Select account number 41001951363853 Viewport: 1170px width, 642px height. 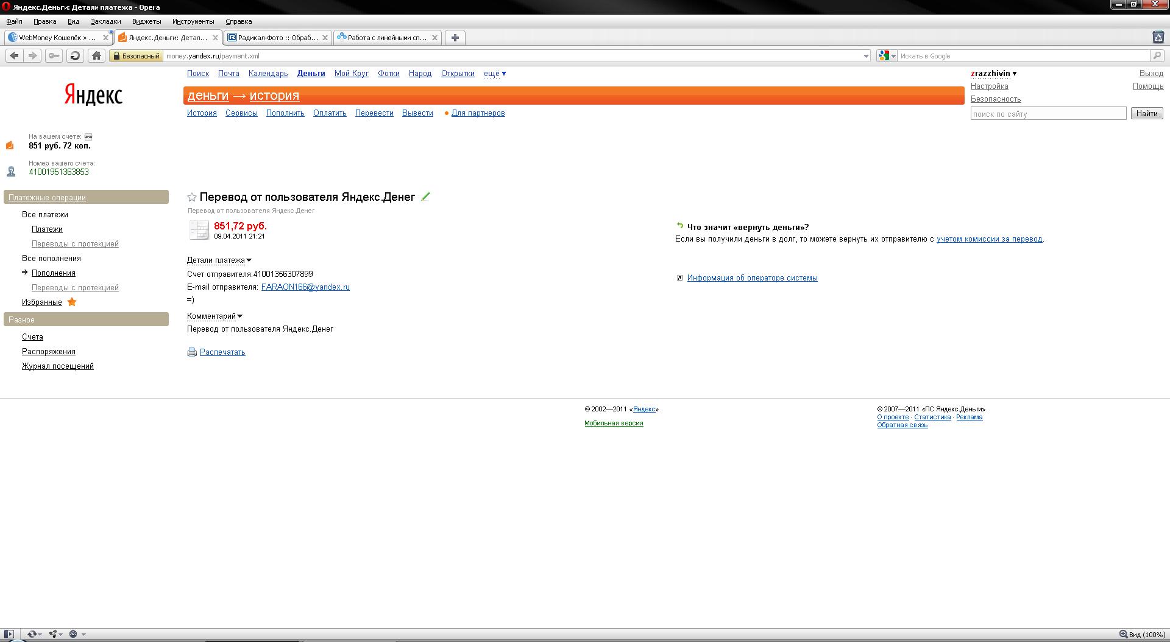click(58, 172)
